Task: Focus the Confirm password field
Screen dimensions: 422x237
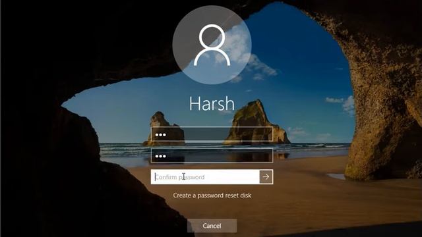Action: tap(205, 177)
